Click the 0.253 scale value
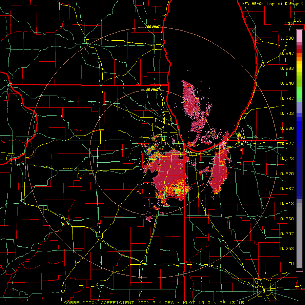 287,249
